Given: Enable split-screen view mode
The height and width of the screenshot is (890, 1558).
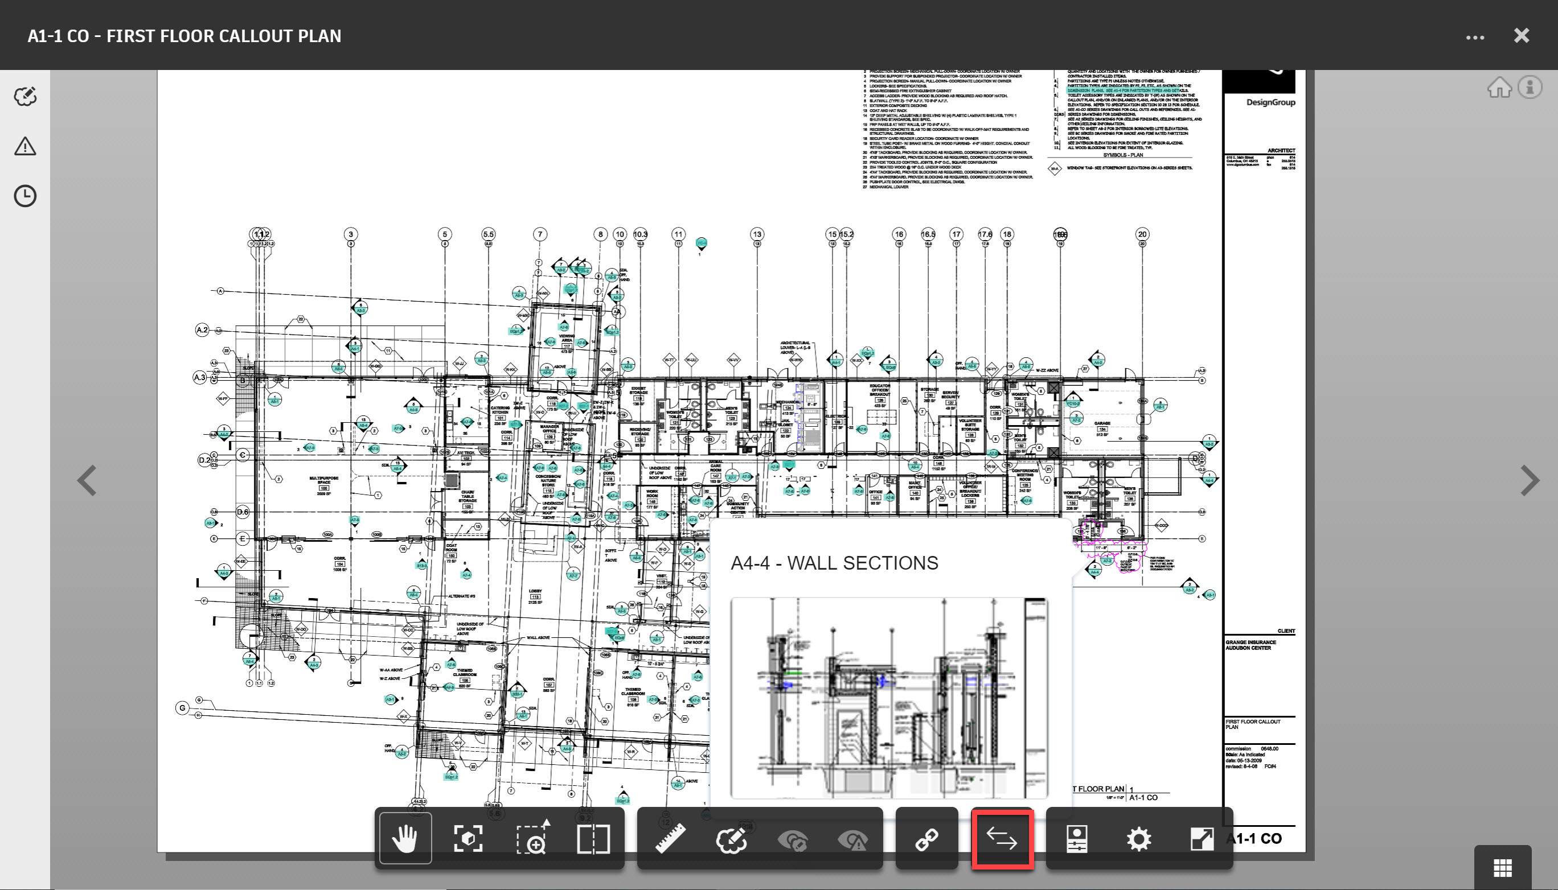Looking at the screenshot, I should point(592,839).
